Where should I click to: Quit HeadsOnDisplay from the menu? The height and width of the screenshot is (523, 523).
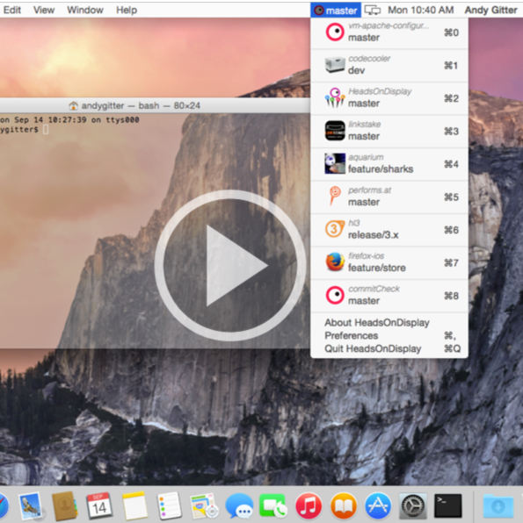pyautogui.click(x=389, y=348)
